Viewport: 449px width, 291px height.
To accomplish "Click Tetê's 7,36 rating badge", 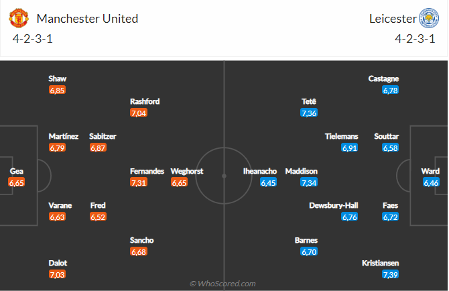I will coord(309,113).
